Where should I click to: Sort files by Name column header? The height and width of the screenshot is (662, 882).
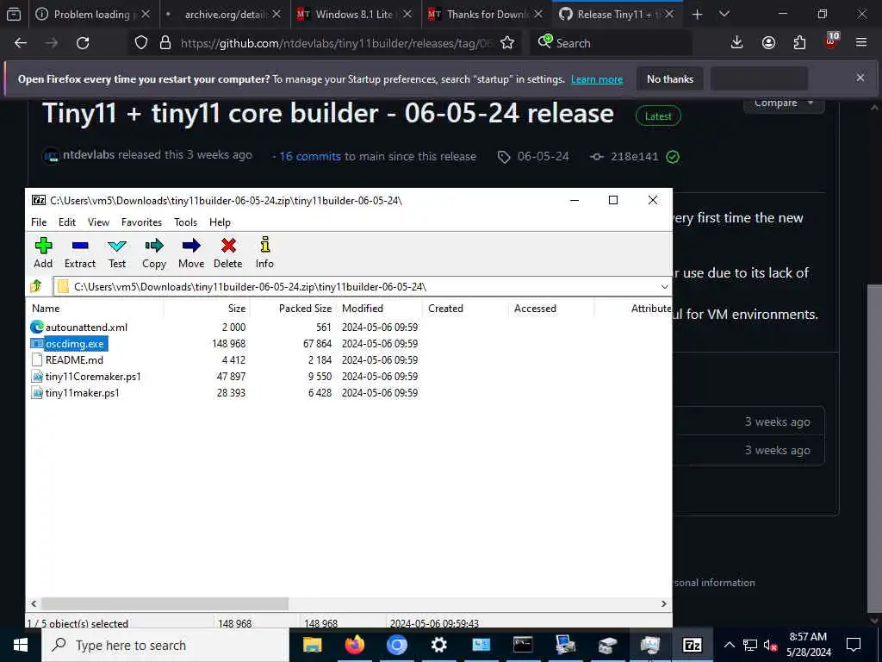pyautogui.click(x=95, y=309)
